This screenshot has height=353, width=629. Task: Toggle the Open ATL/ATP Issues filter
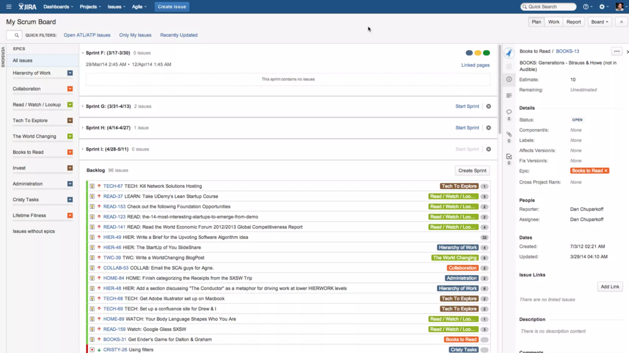[87, 35]
